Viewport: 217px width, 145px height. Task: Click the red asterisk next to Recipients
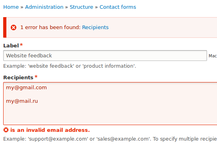coord(36,77)
